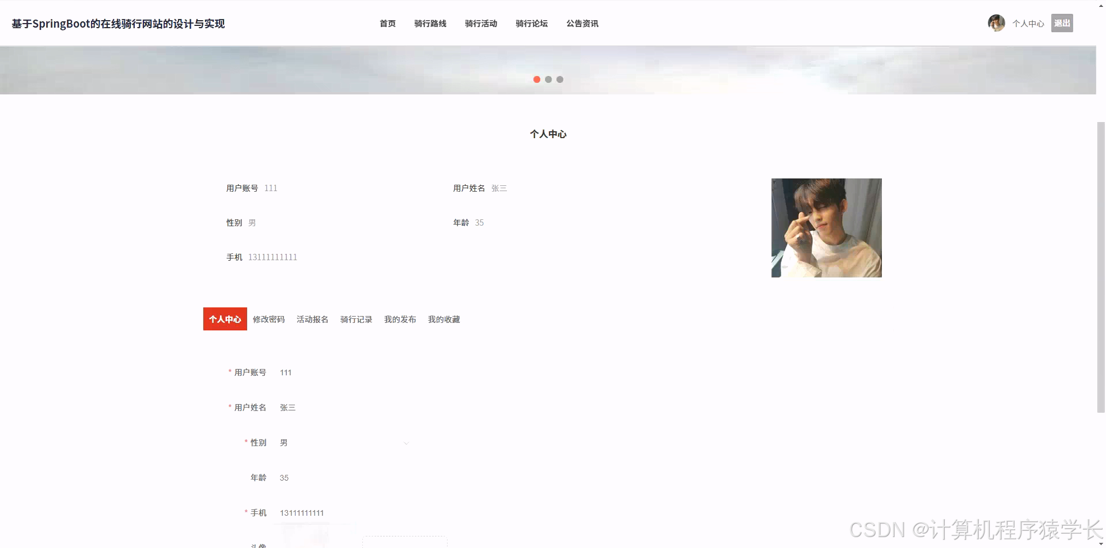Open the 骑行路线 menu item
The image size is (1106, 548).
coord(430,24)
